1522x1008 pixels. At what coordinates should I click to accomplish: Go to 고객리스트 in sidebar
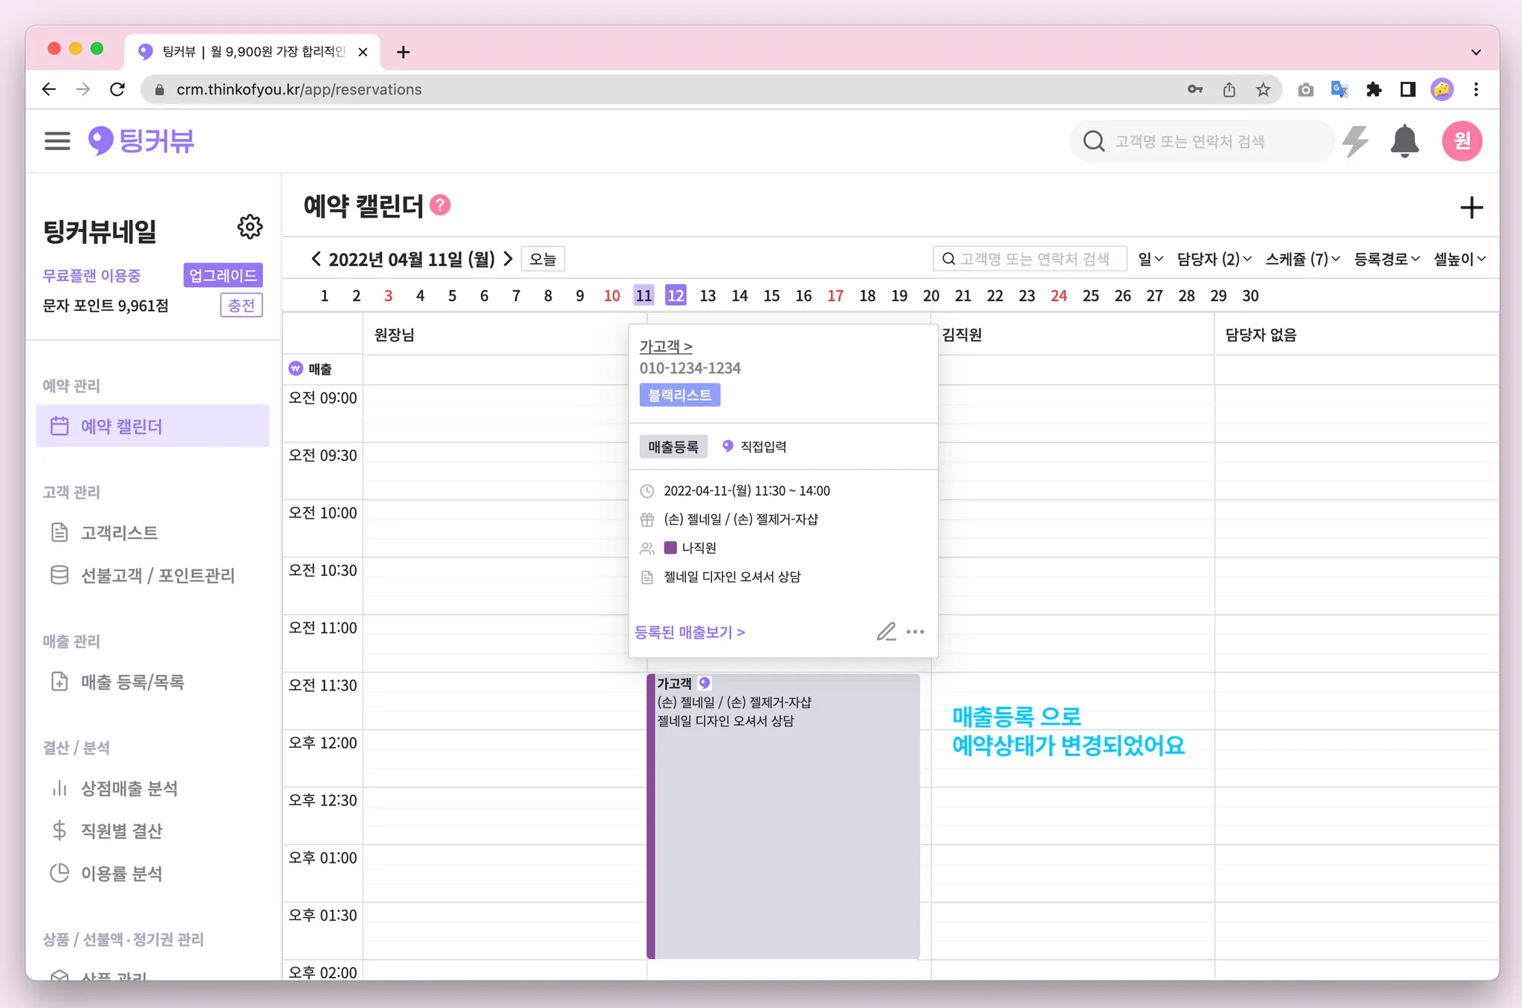pyautogui.click(x=119, y=533)
